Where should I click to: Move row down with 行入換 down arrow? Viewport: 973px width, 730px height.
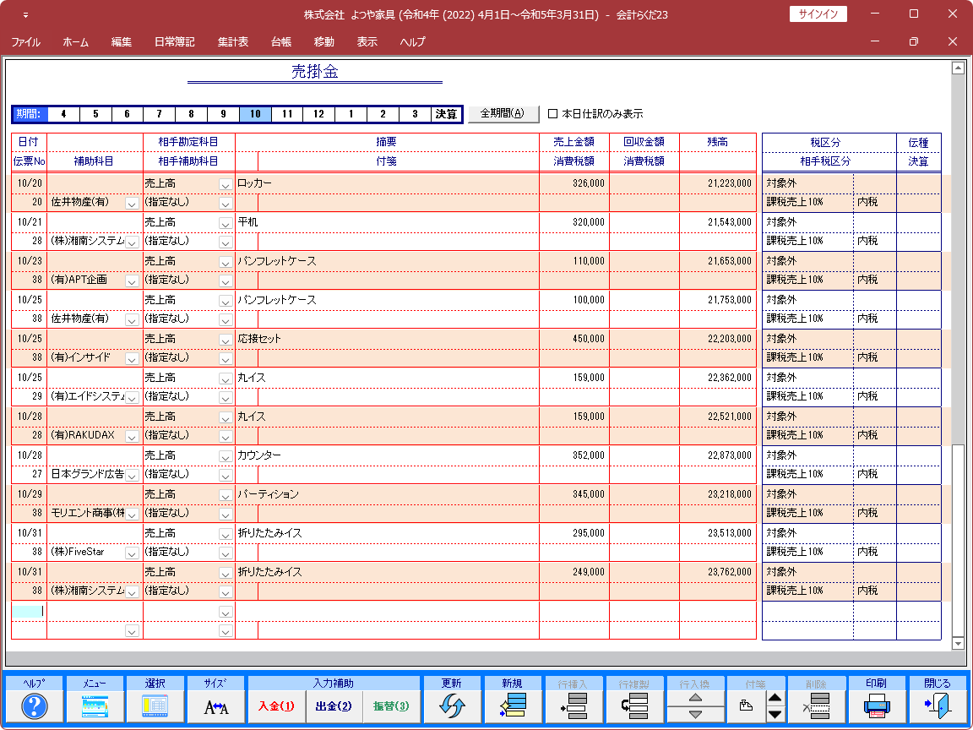(x=695, y=715)
